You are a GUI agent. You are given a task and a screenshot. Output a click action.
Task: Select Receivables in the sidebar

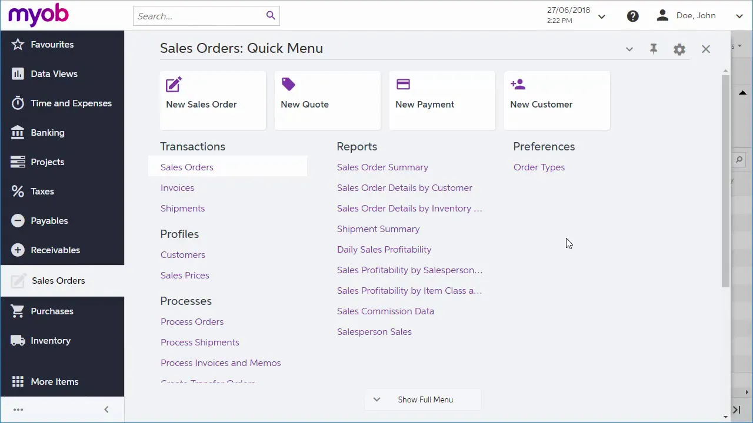pos(62,250)
